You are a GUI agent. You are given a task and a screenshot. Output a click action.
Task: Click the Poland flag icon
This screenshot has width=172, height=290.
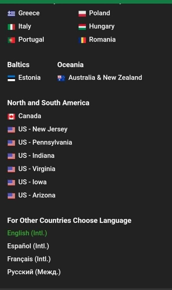82,13
